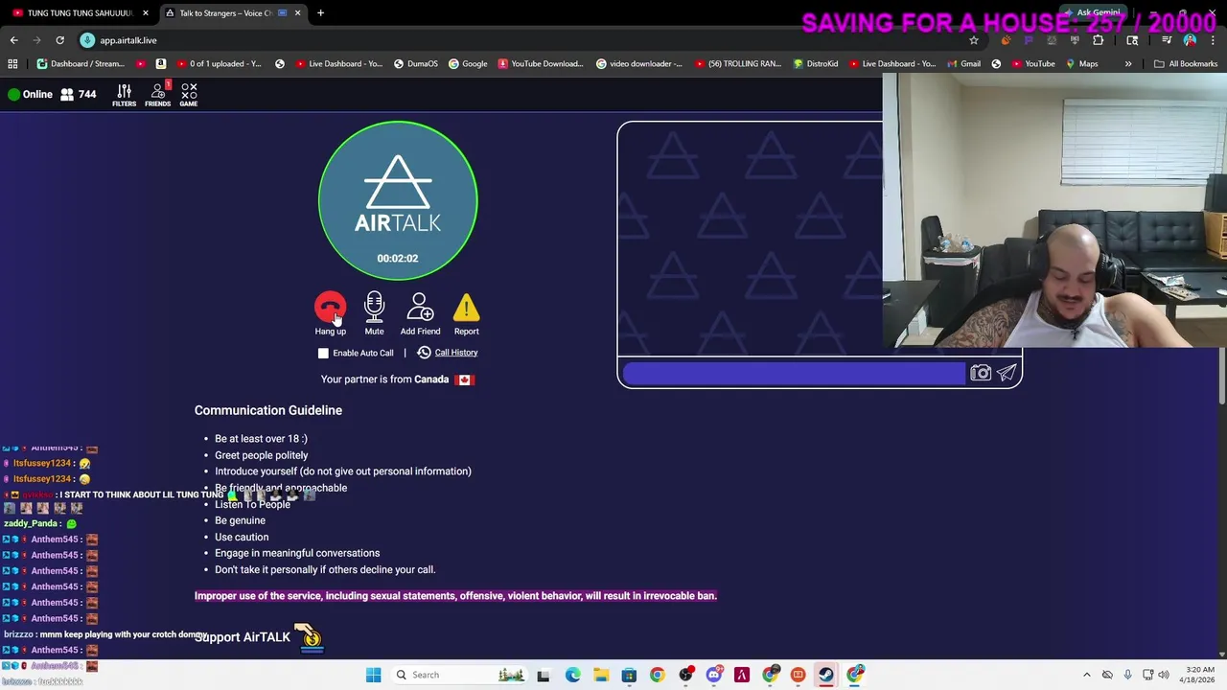Click the page vertical scrollbar
This screenshot has width=1227, height=690.
pos(1221,383)
